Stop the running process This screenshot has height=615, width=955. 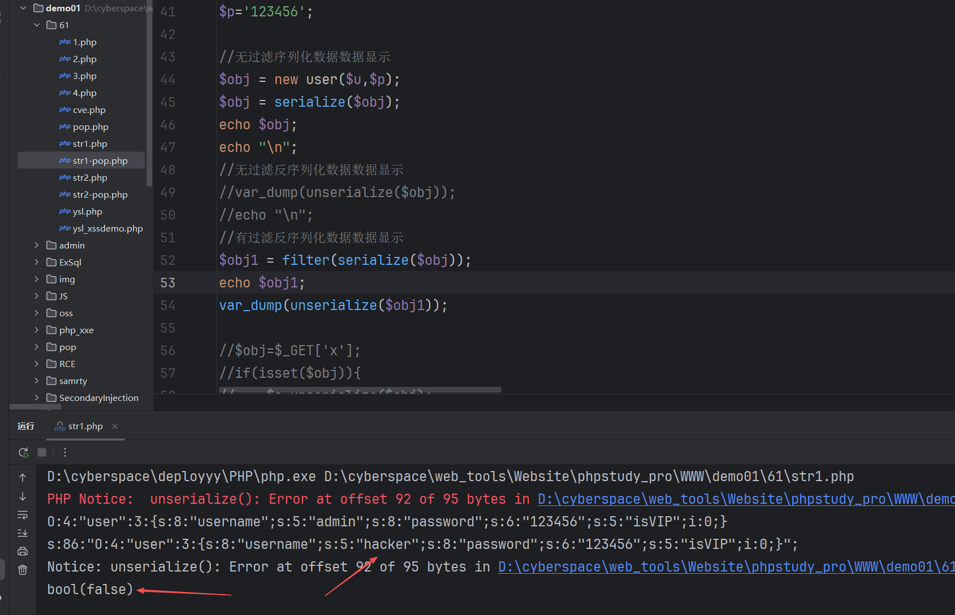(x=42, y=452)
